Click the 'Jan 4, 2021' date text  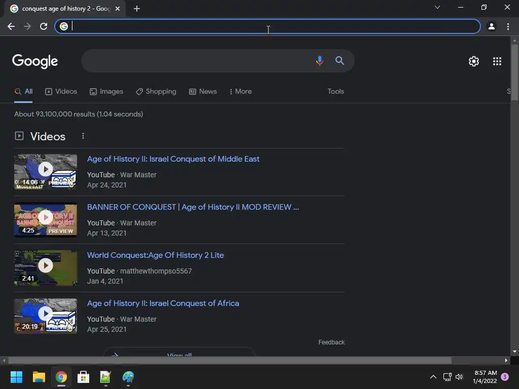(105, 281)
